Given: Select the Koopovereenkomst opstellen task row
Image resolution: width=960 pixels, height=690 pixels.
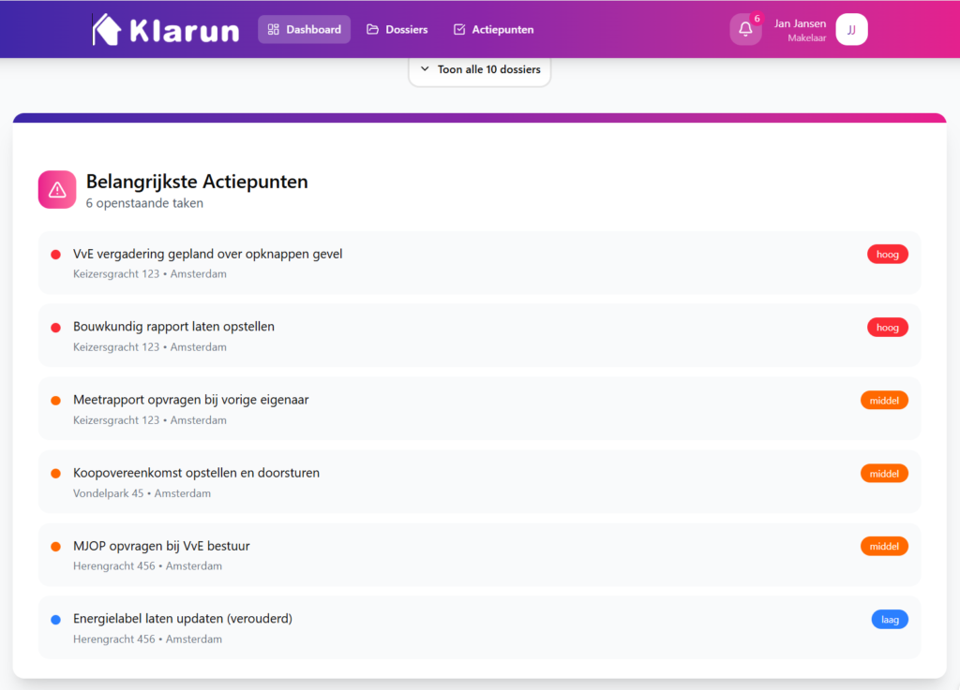Looking at the screenshot, I should click(x=479, y=481).
